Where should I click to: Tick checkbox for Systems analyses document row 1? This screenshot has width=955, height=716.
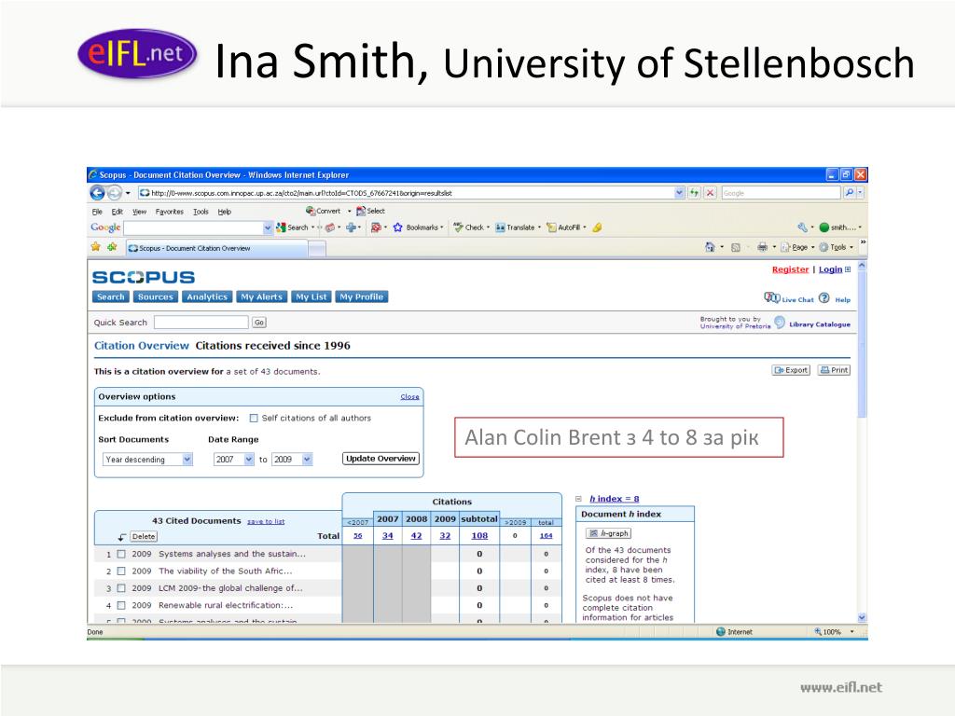[x=121, y=554]
